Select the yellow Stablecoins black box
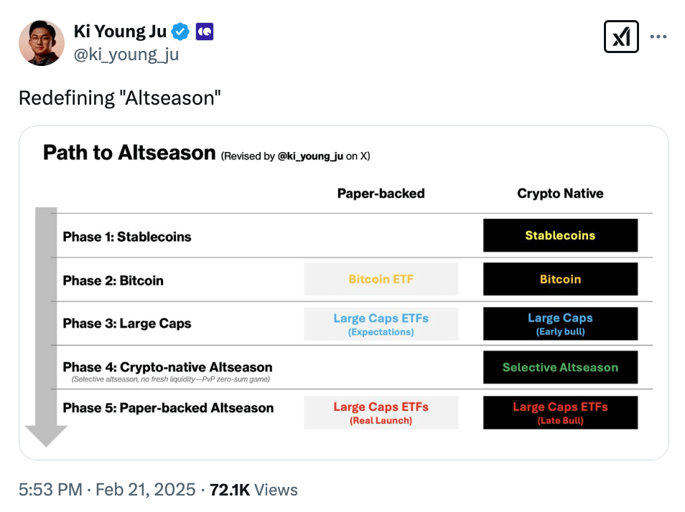685x512 pixels. click(560, 235)
